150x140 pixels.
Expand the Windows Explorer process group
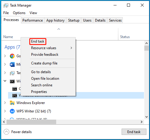[x=5, y=103]
